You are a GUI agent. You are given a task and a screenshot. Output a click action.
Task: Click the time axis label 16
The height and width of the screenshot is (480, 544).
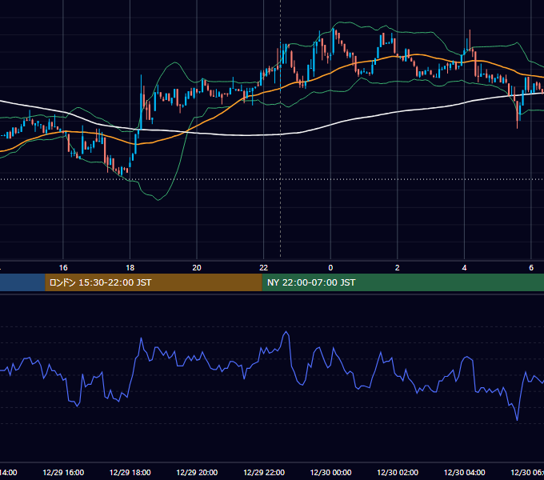point(63,268)
